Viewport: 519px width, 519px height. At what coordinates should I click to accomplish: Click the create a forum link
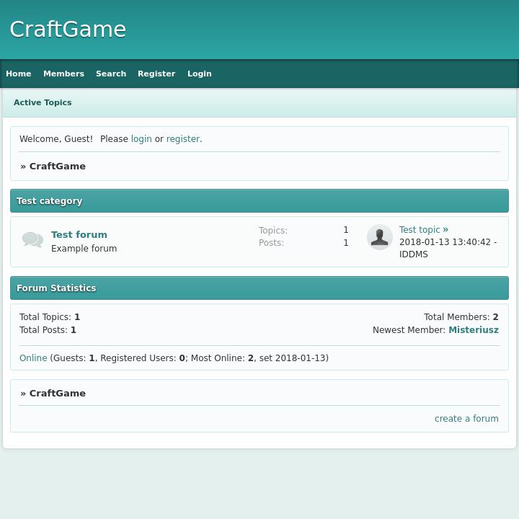(x=466, y=419)
